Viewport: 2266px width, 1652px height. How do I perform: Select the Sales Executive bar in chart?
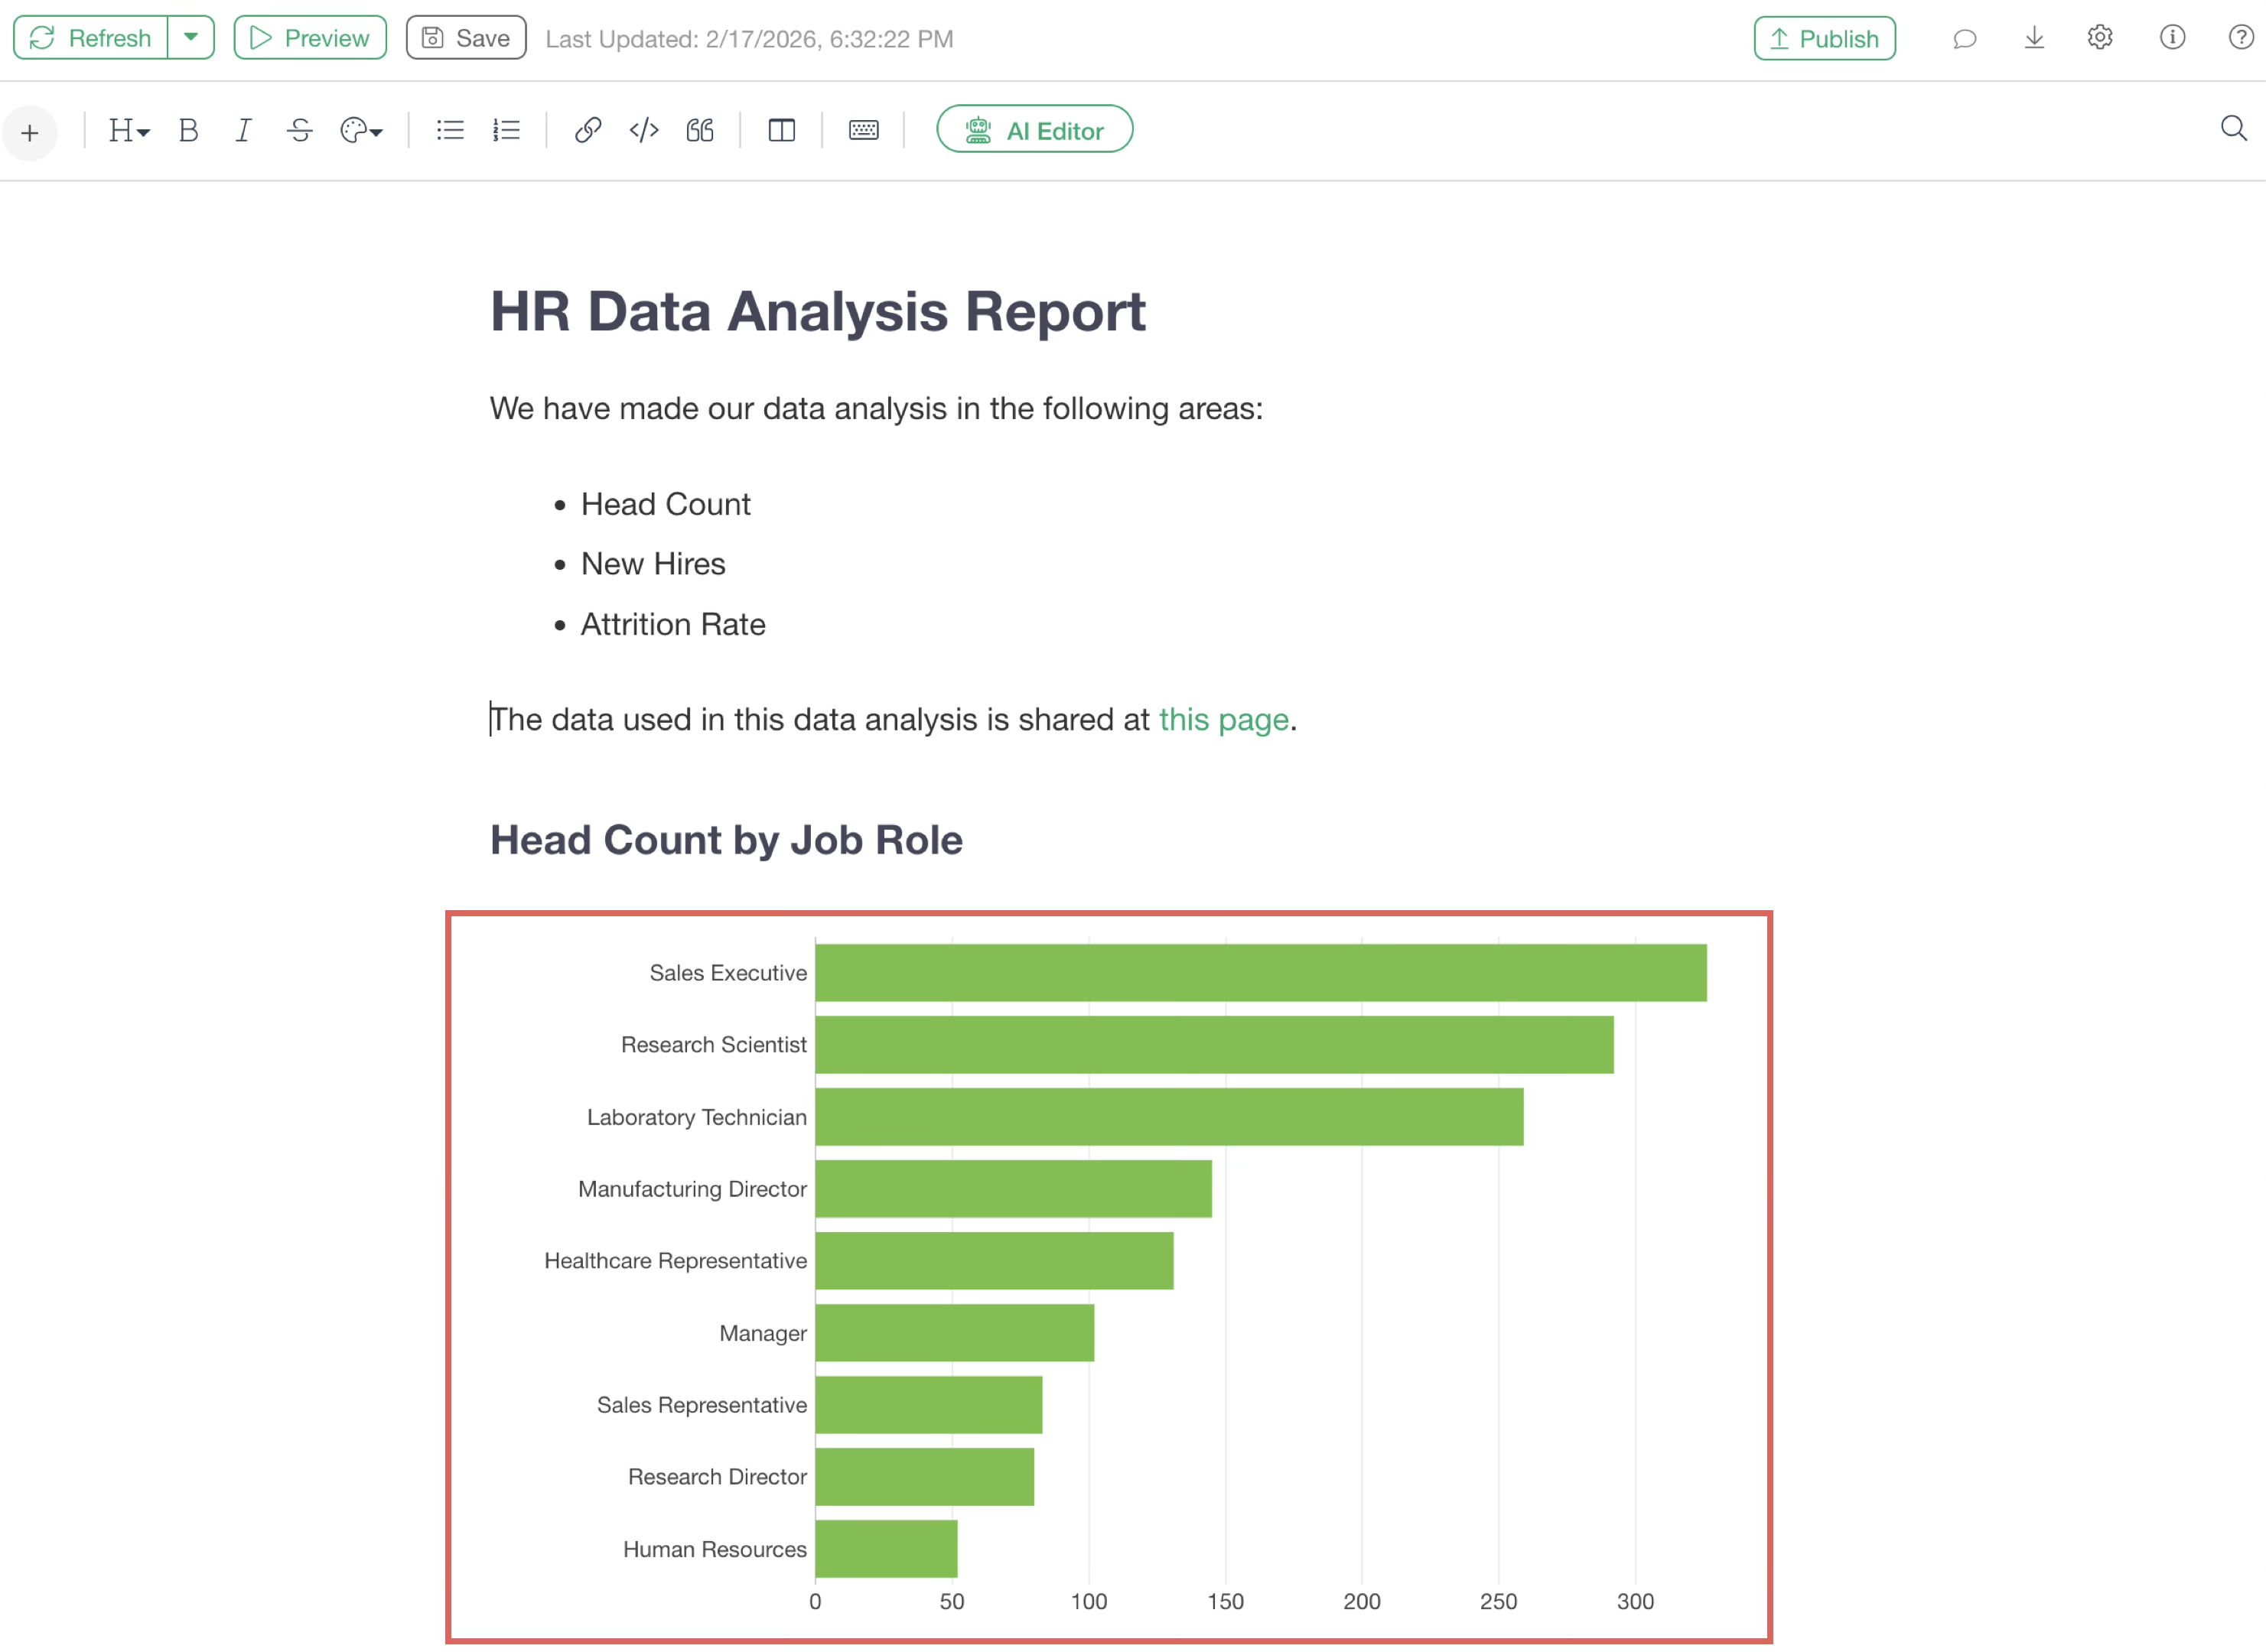pyautogui.click(x=1260, y=973)
